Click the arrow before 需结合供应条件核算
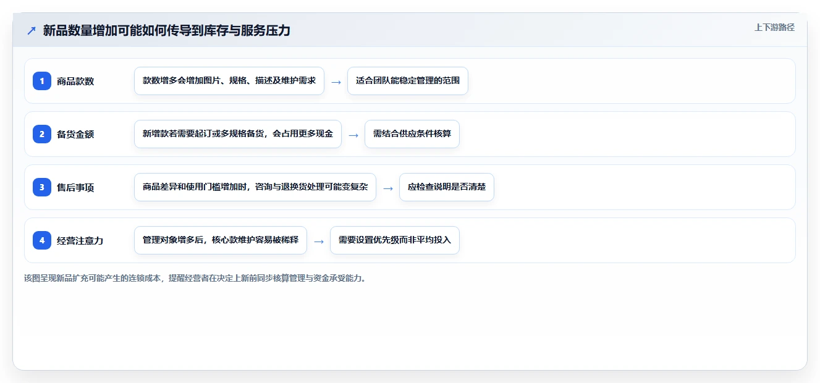Screen dimensions: 820x383 click(x=353, y=135)
